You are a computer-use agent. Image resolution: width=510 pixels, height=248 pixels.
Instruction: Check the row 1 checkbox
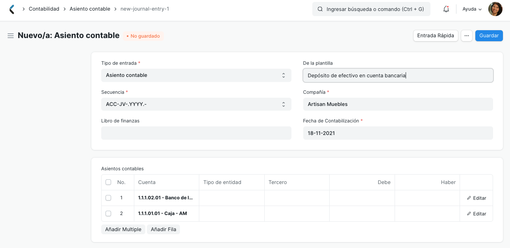(x=108, y=198)
